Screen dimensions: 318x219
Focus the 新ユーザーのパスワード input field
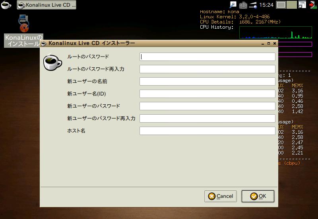tap(207, 106)
